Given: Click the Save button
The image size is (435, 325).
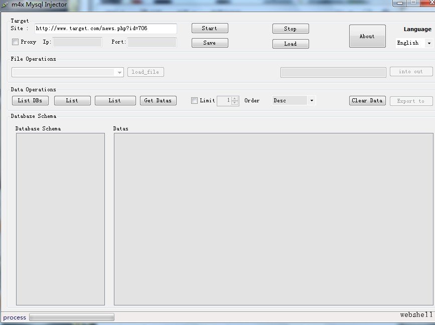Looking at the screenshot, I should [x=210, y=43].
